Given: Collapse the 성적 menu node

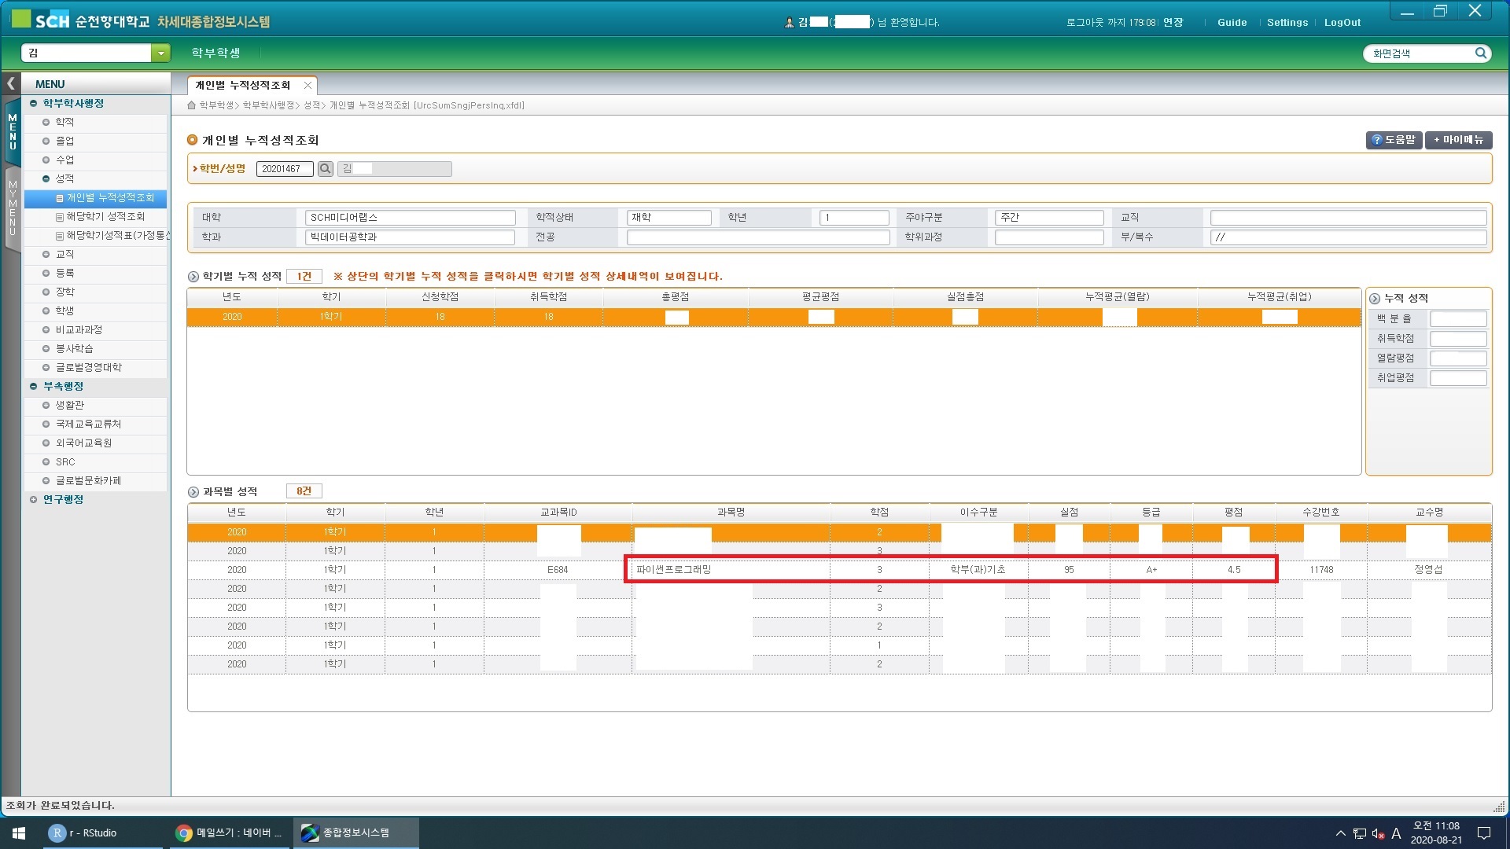Looking at the screenshot, I should click(46, 179).
